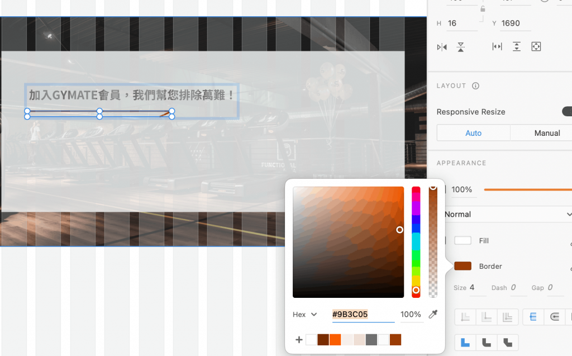Image resolution: width=572 pixels, height=356 pixels.
Task: Select the bevel join corner style
Action: pyautogui.click(x=507, y=343)
